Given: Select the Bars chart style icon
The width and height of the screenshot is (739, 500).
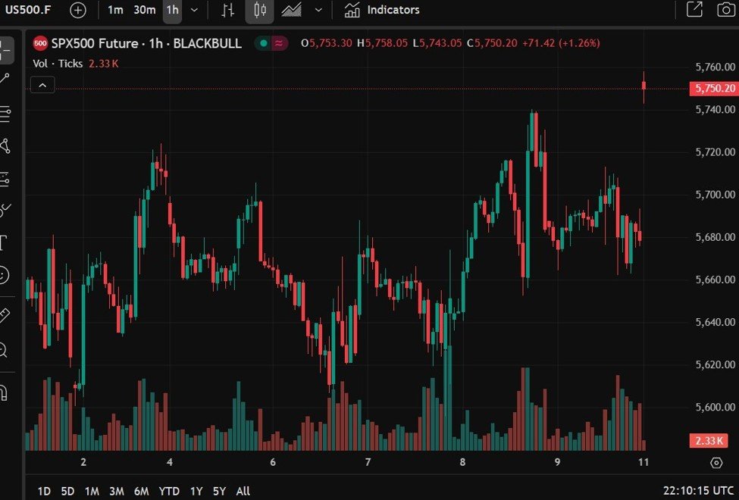Looking at the screenshot, I should click(x=227, y=10).
